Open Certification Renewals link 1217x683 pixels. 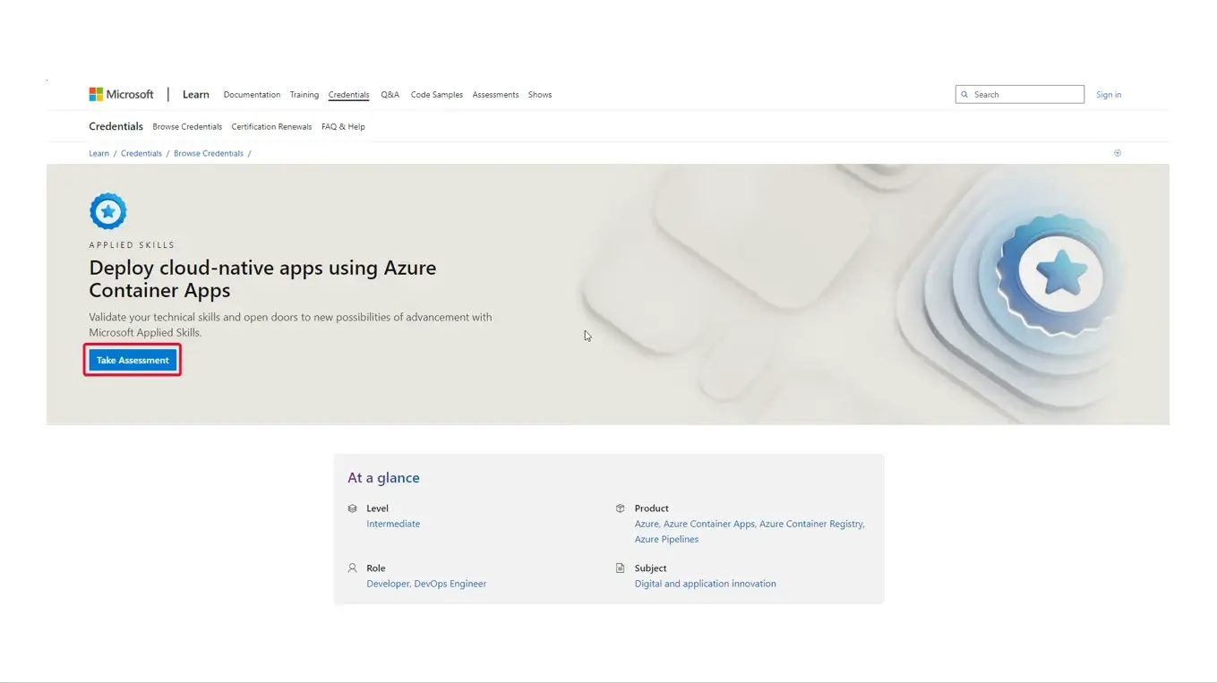(271, 127)
